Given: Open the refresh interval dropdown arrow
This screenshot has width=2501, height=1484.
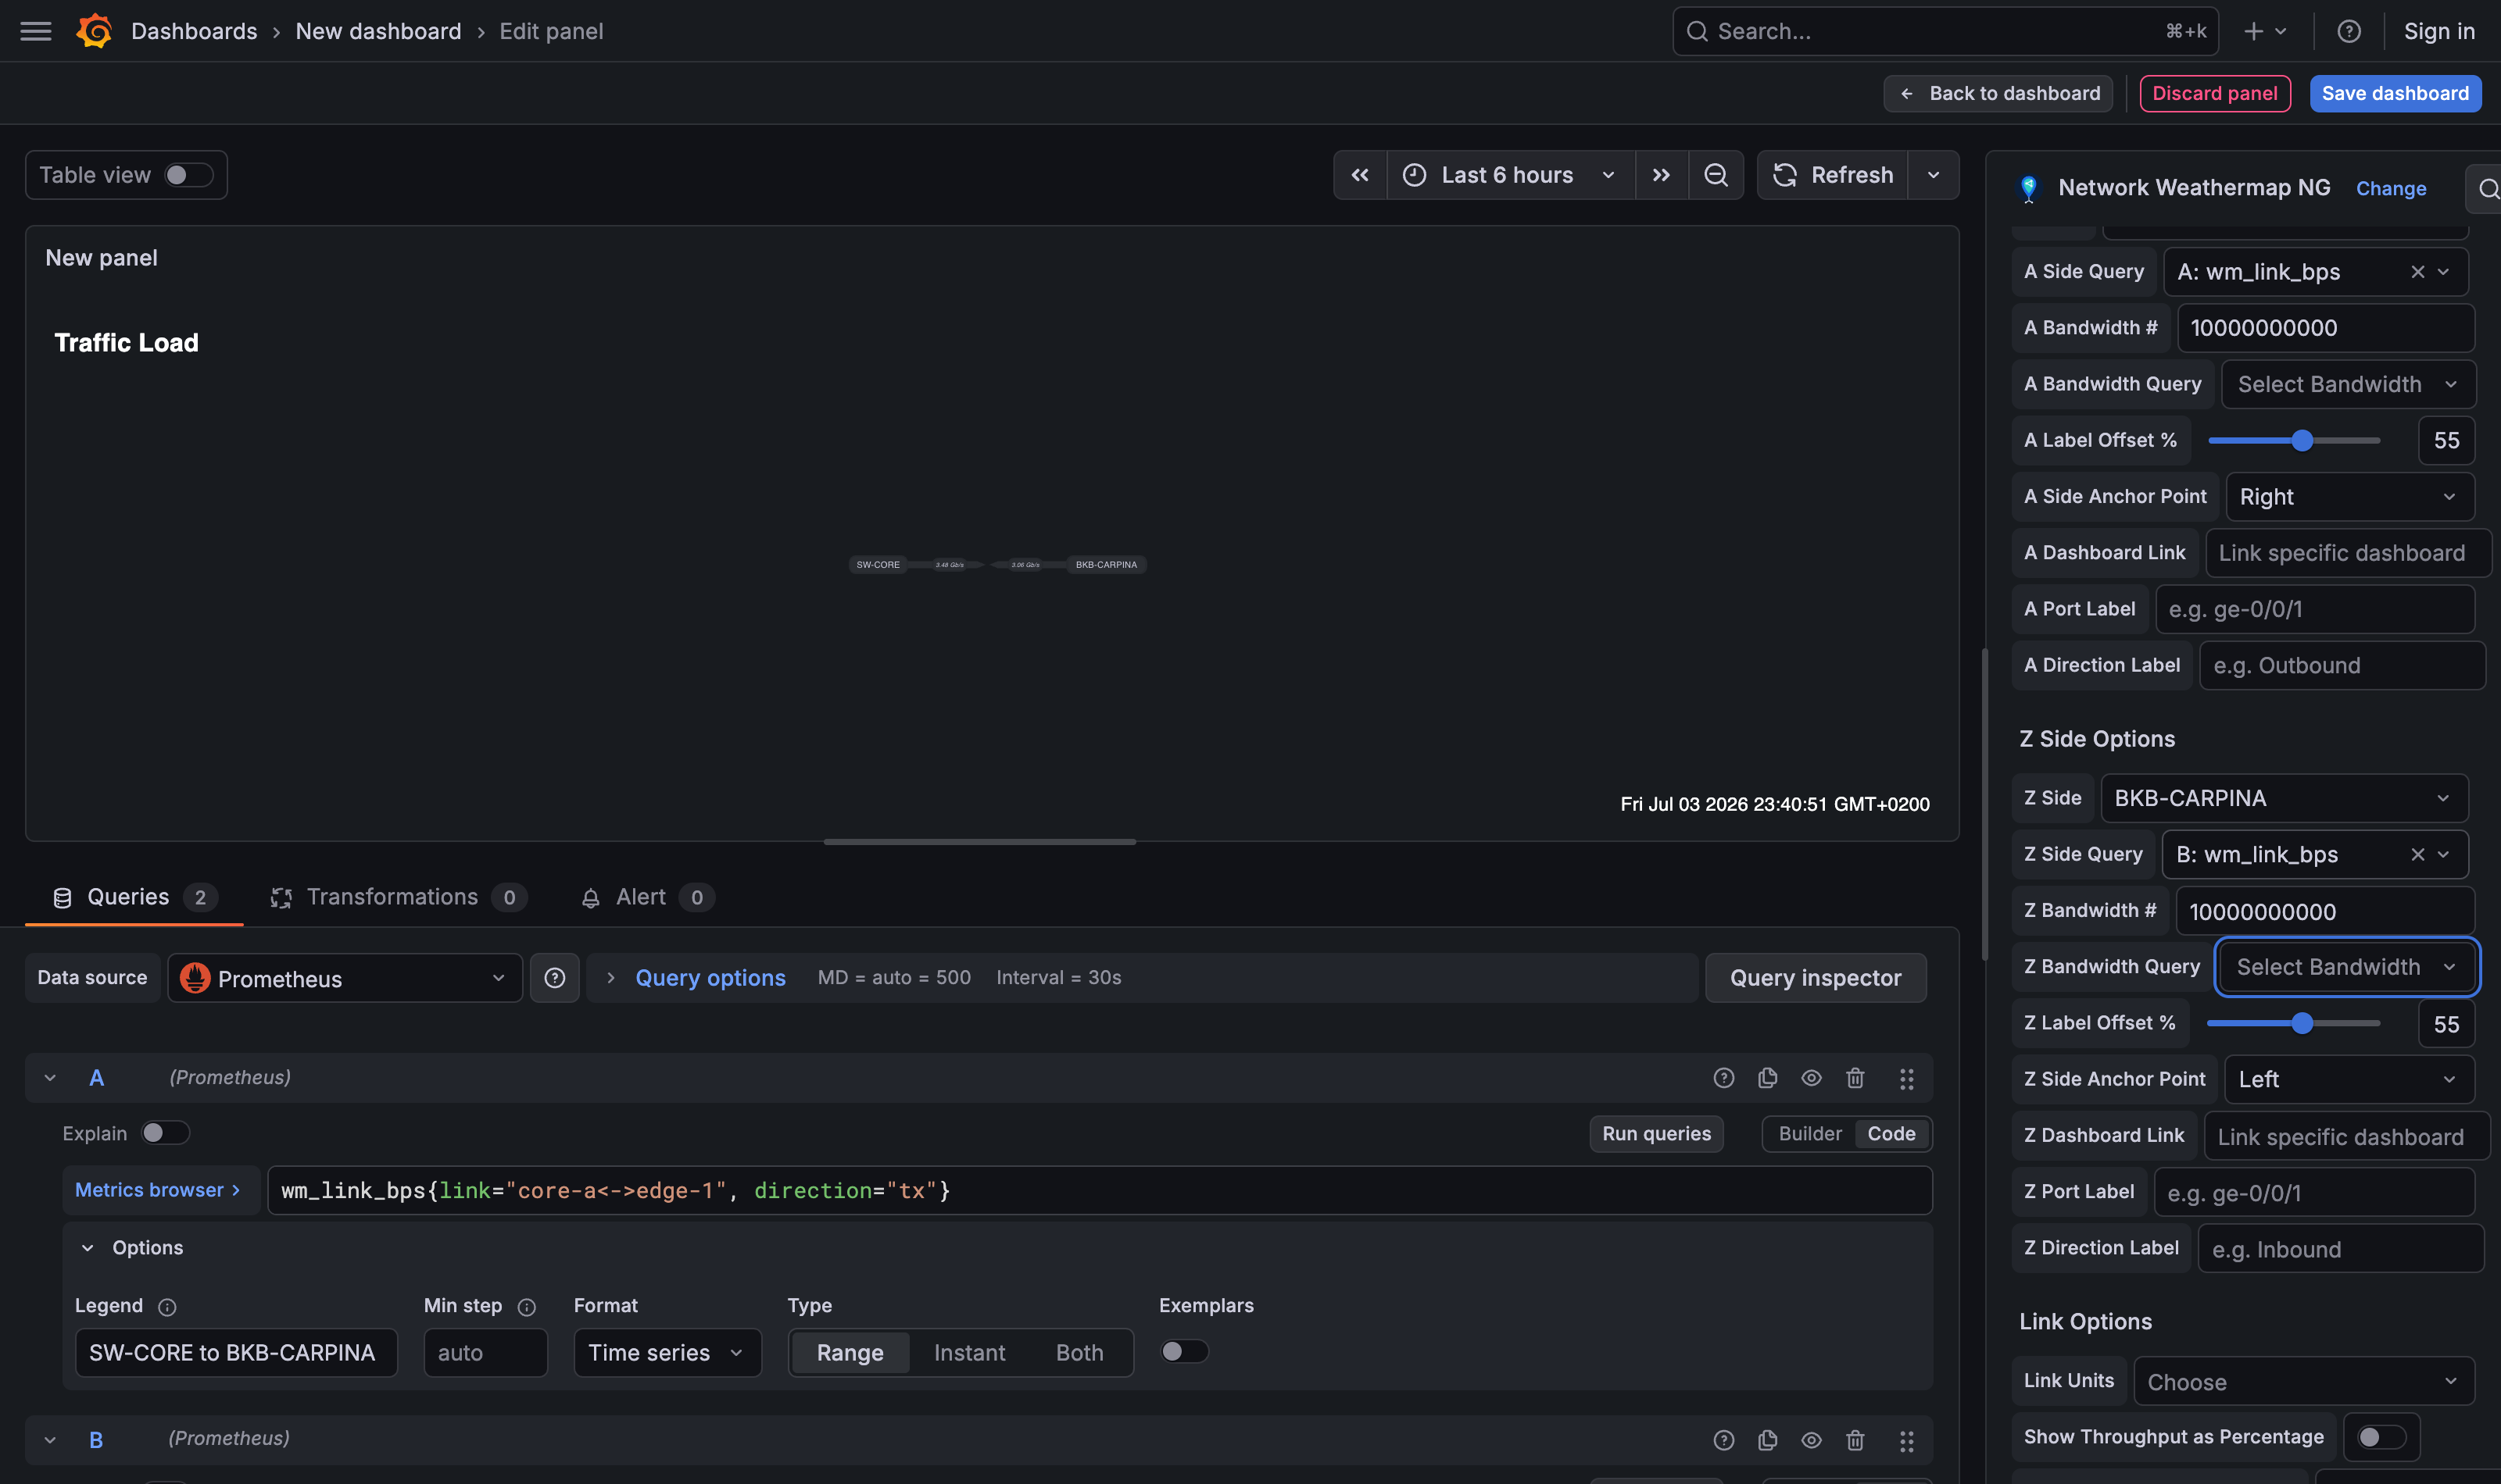Looking at the screenshot, I should coord(1933,175).
